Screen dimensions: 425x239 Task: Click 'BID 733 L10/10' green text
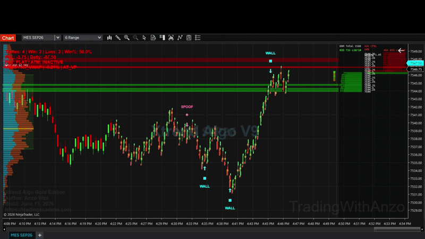pyautogui.click(x=350, y=50)
